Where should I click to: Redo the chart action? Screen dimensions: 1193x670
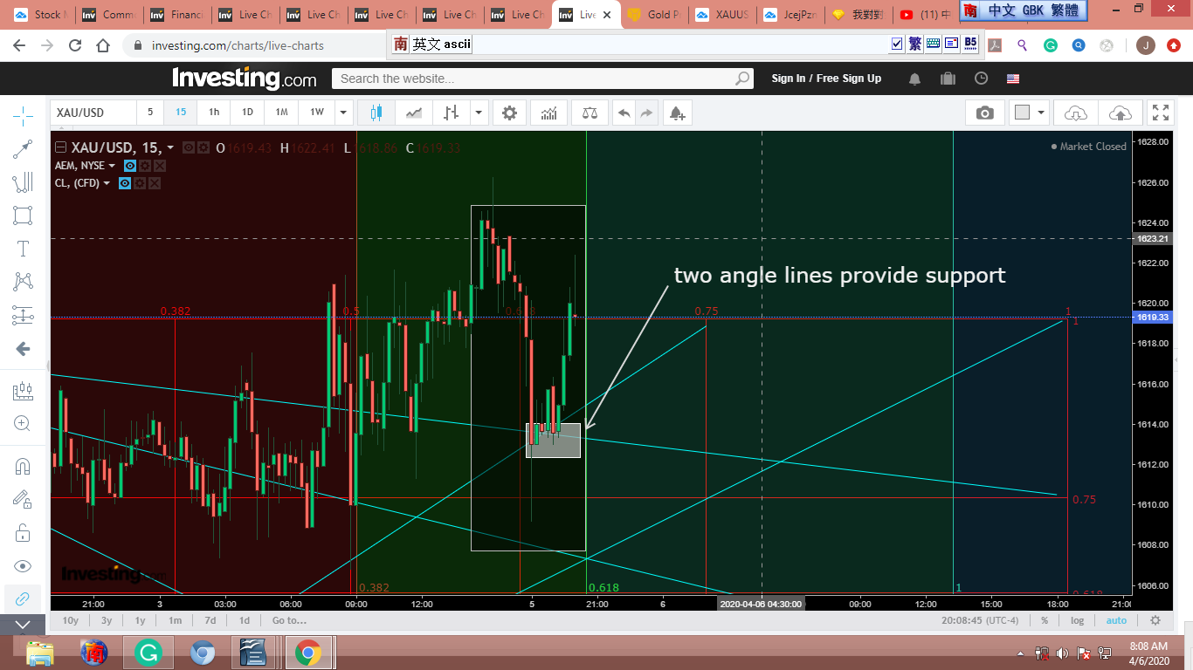coord(646,113)
